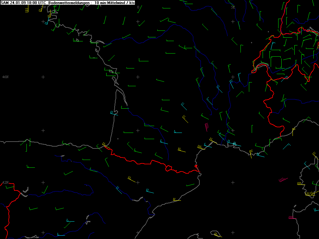The width and height of the screenshot is (319, 239).
Task: Click the '42N' latitude label
Action: coord(5,182)
